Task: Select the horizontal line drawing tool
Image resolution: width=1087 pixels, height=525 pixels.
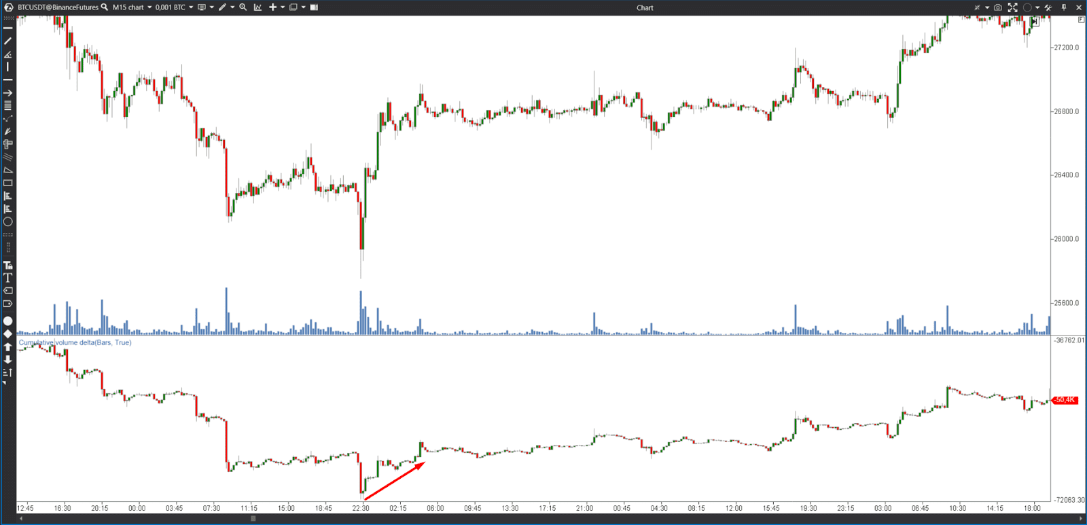Action: click(x=8, y=28)
